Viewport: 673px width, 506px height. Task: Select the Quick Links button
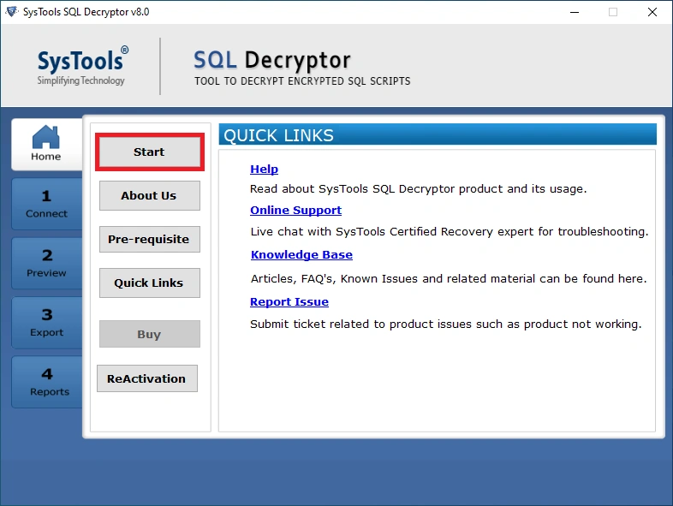tap(149, 283)
